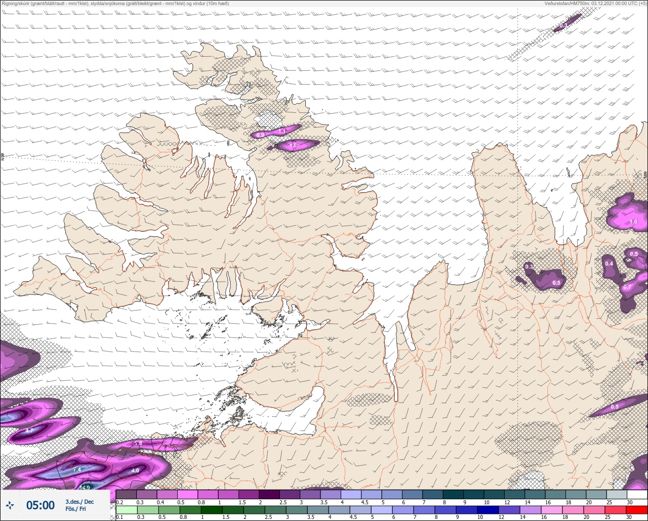Click the 1.1 precipitation value on map
Screen dimensions: 648x521
coord(282,132)
